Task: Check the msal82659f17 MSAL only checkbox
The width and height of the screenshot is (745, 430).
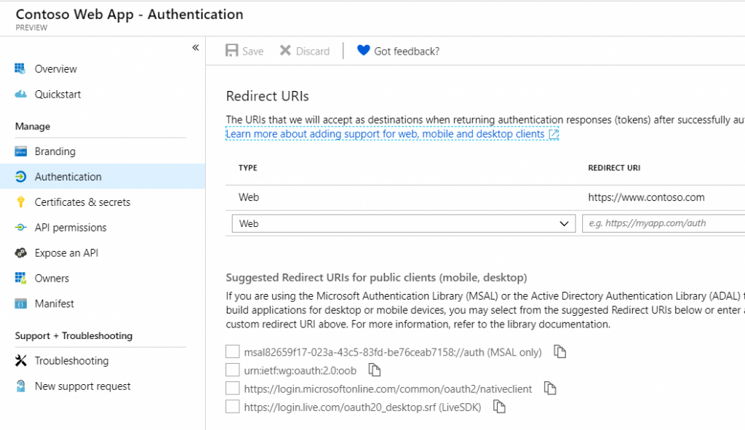Action: coord(232,351)
